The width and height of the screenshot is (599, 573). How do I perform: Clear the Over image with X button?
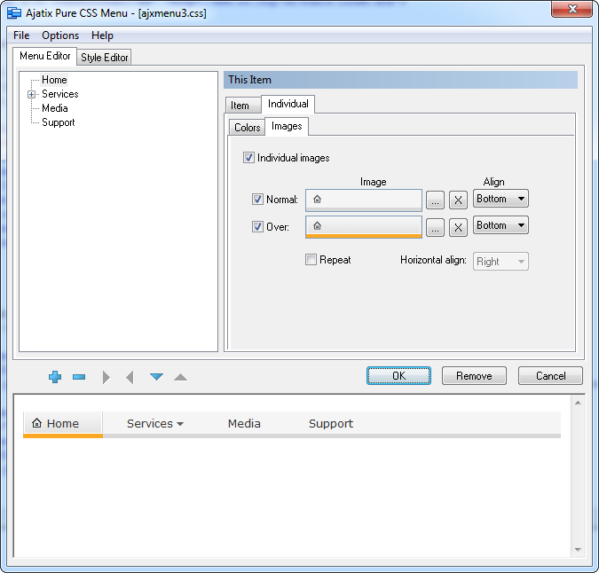(459, 227)
